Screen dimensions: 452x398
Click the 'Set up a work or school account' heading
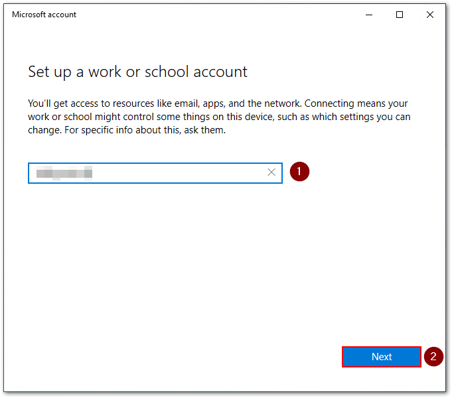coord(137,72)
